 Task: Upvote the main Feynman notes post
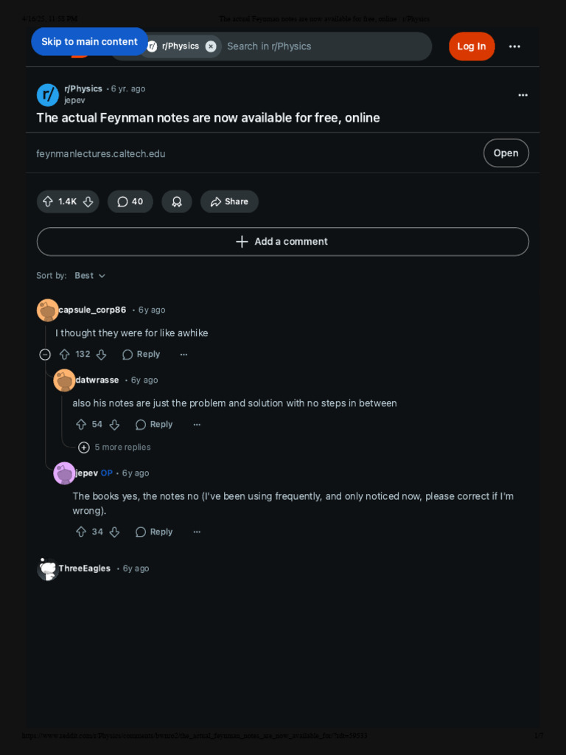pos(48,201)
